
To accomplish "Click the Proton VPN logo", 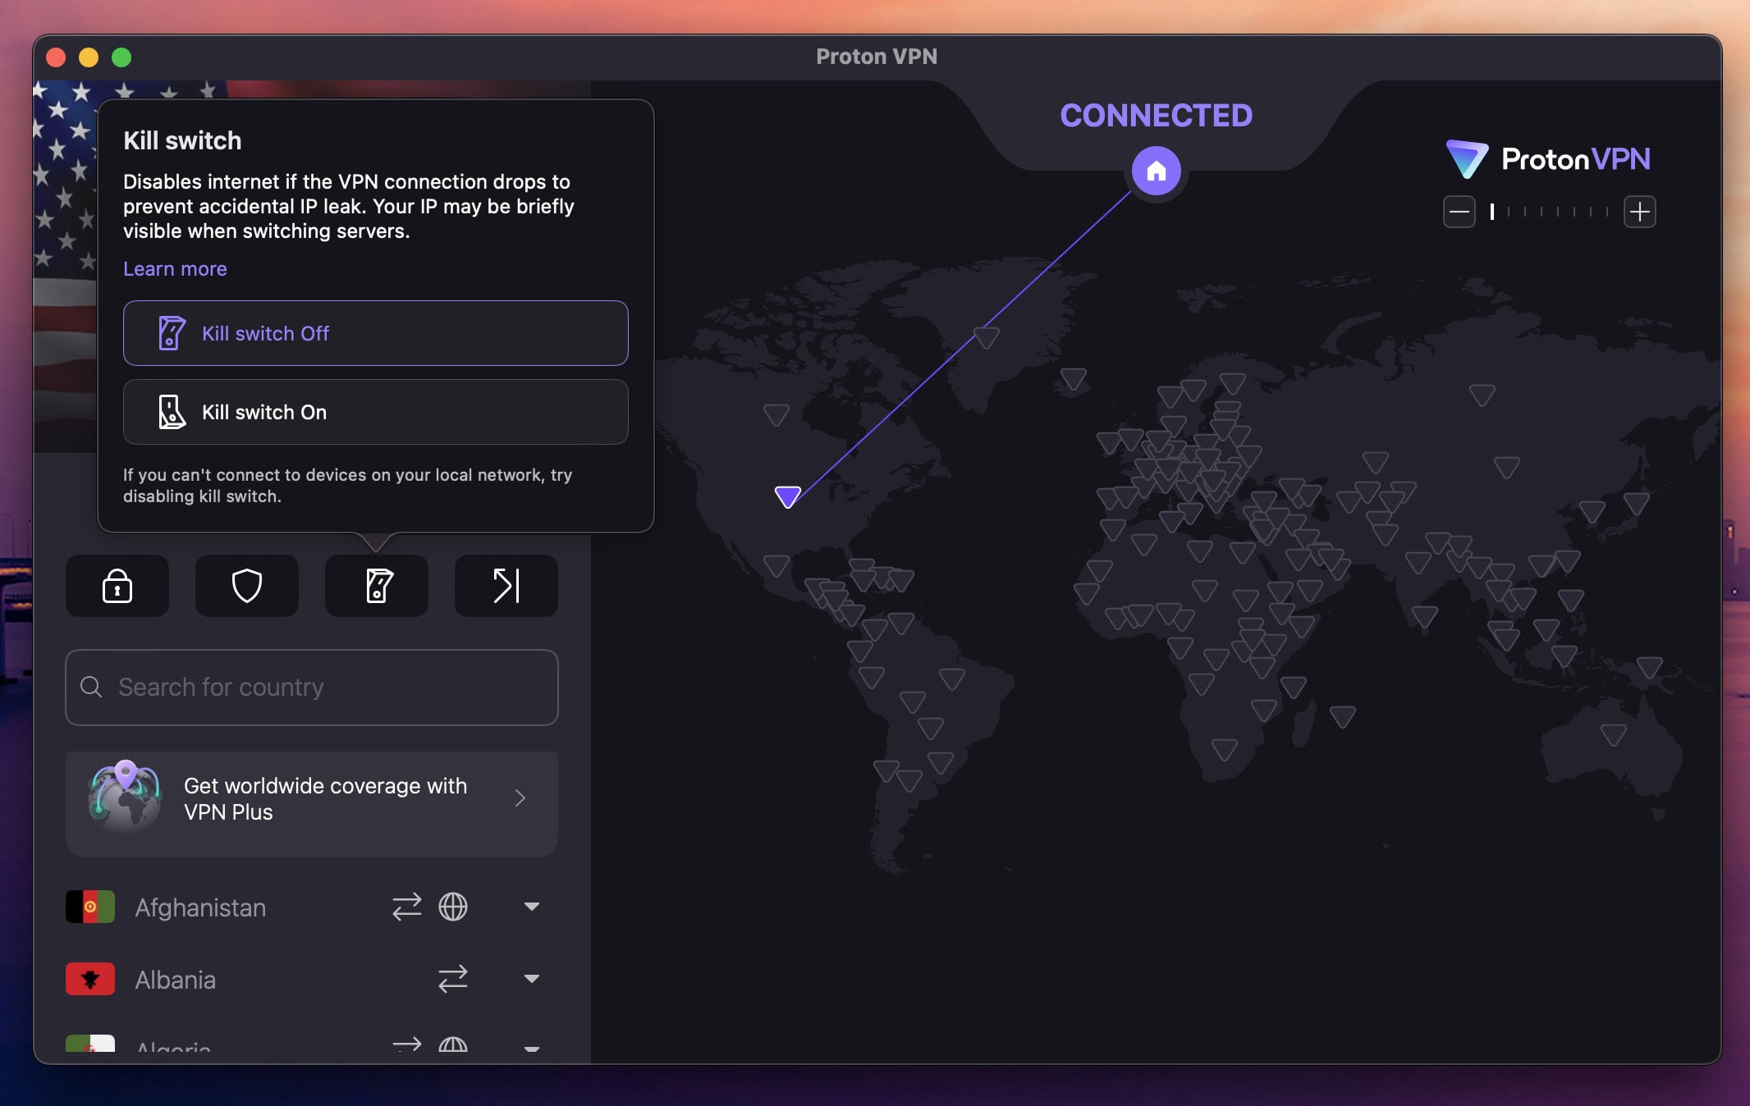I will (x=1548, y=159).
